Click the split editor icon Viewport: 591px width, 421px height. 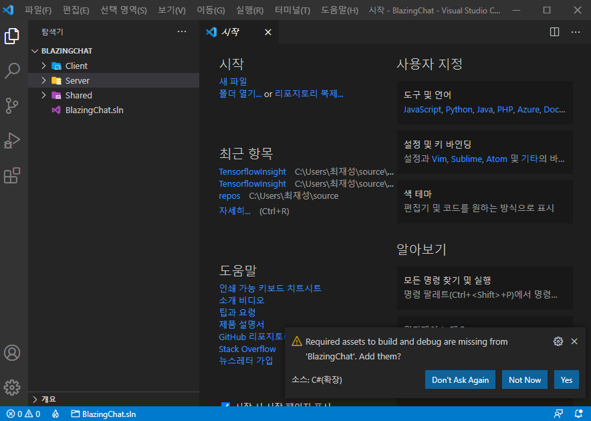click(x=554, y=32)
